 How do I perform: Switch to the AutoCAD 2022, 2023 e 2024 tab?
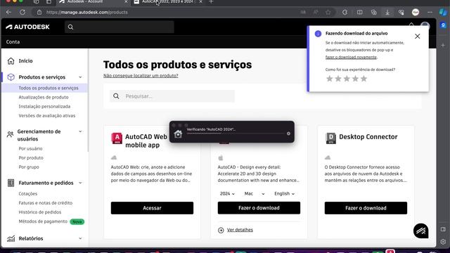(168, 2)
